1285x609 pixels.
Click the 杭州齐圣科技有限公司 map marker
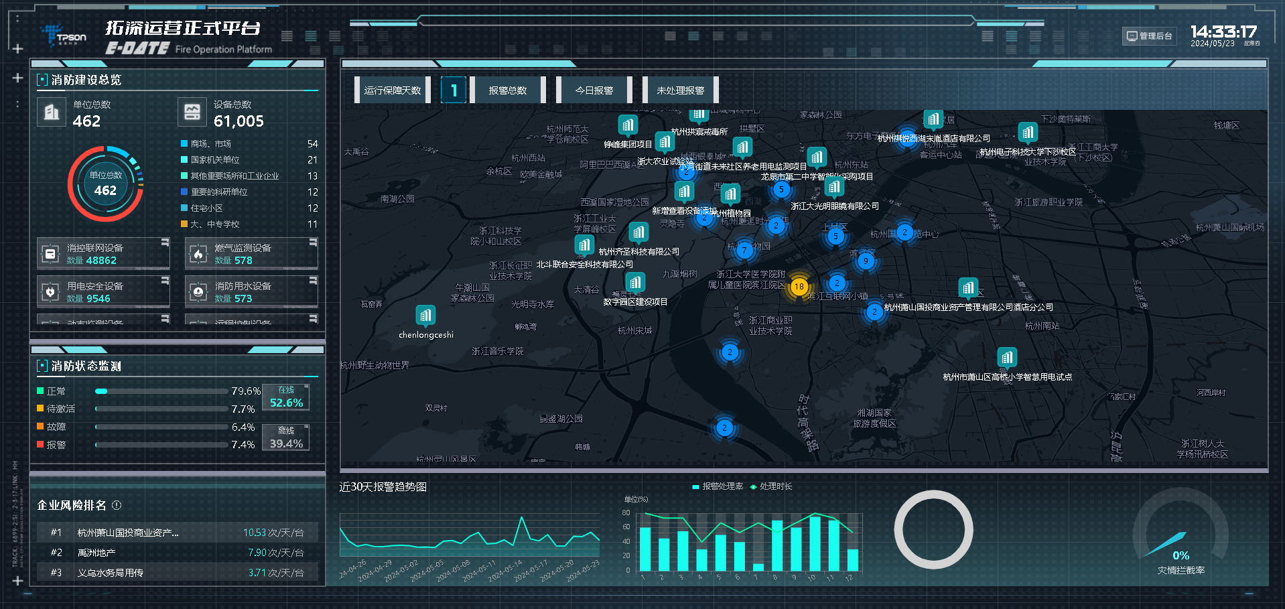click(x=638, y=233)
